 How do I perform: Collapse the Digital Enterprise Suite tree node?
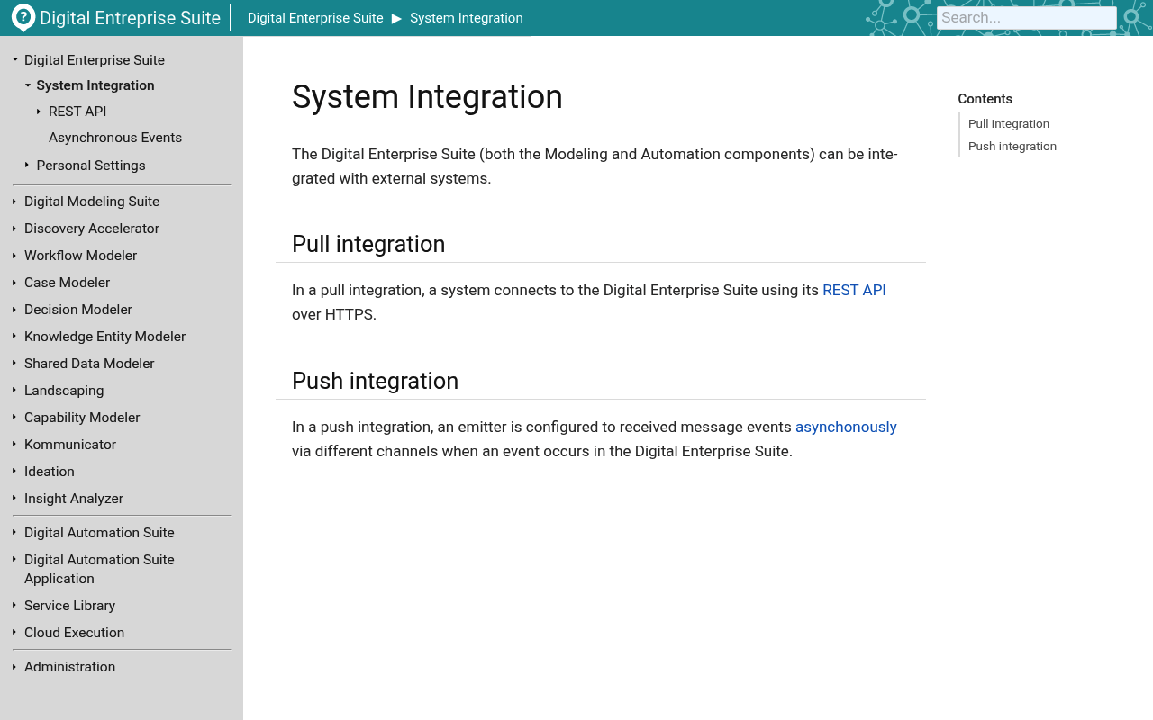(15, 59)
